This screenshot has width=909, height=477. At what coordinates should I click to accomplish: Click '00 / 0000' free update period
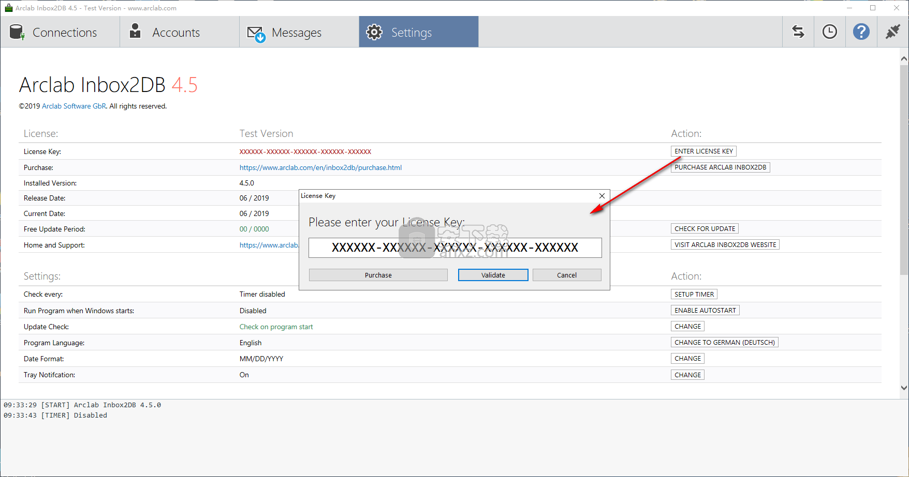click(254, 229)
